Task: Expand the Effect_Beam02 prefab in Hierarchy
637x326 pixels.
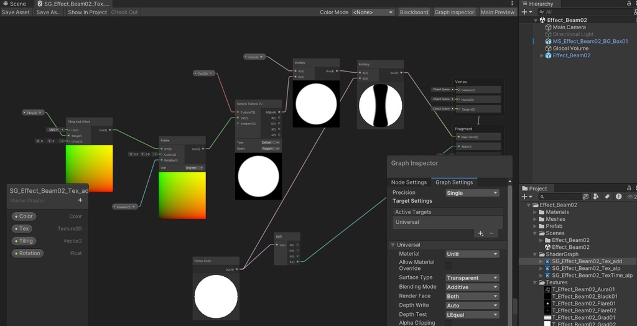Action: [542, 55]
